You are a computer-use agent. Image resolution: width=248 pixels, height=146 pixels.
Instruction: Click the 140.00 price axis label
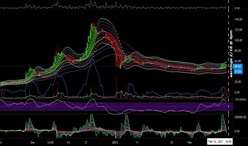click(238, 19)
